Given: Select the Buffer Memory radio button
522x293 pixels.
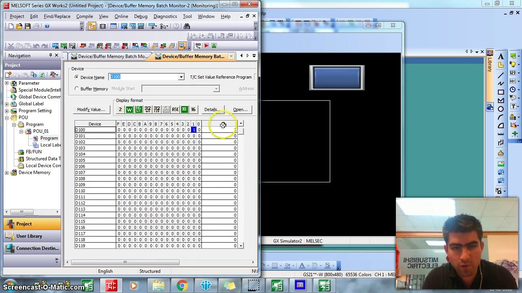Looking at the screenshot, I should pyautogui.click(x=77, y=88).
